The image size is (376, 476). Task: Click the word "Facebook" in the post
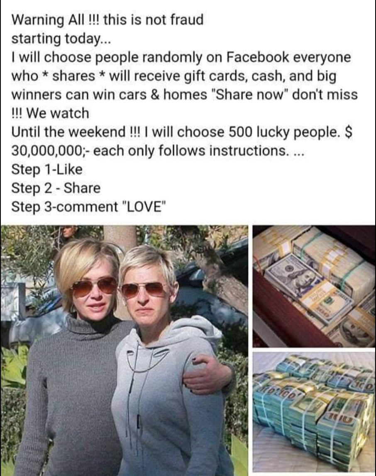(x=258, y=57)
